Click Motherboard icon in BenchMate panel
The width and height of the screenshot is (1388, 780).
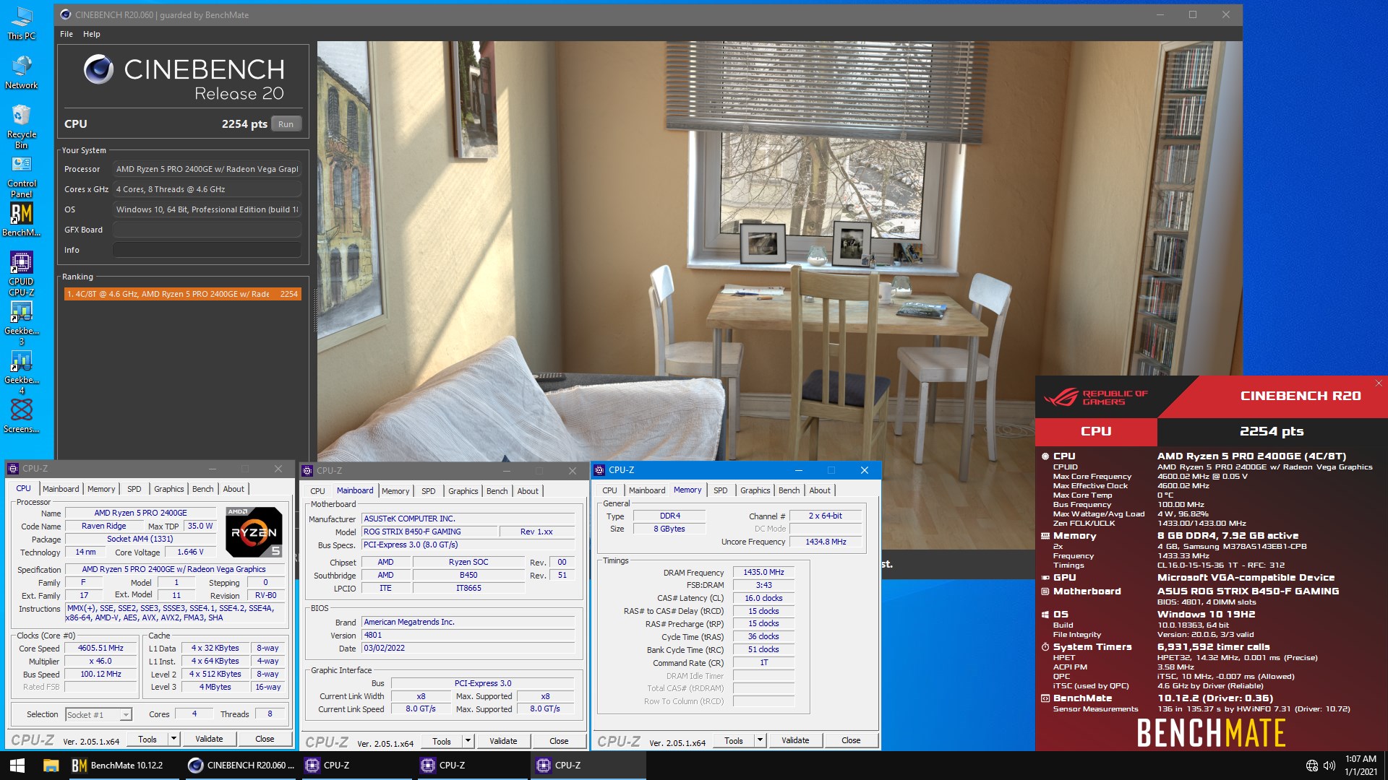click(1045, 591)
